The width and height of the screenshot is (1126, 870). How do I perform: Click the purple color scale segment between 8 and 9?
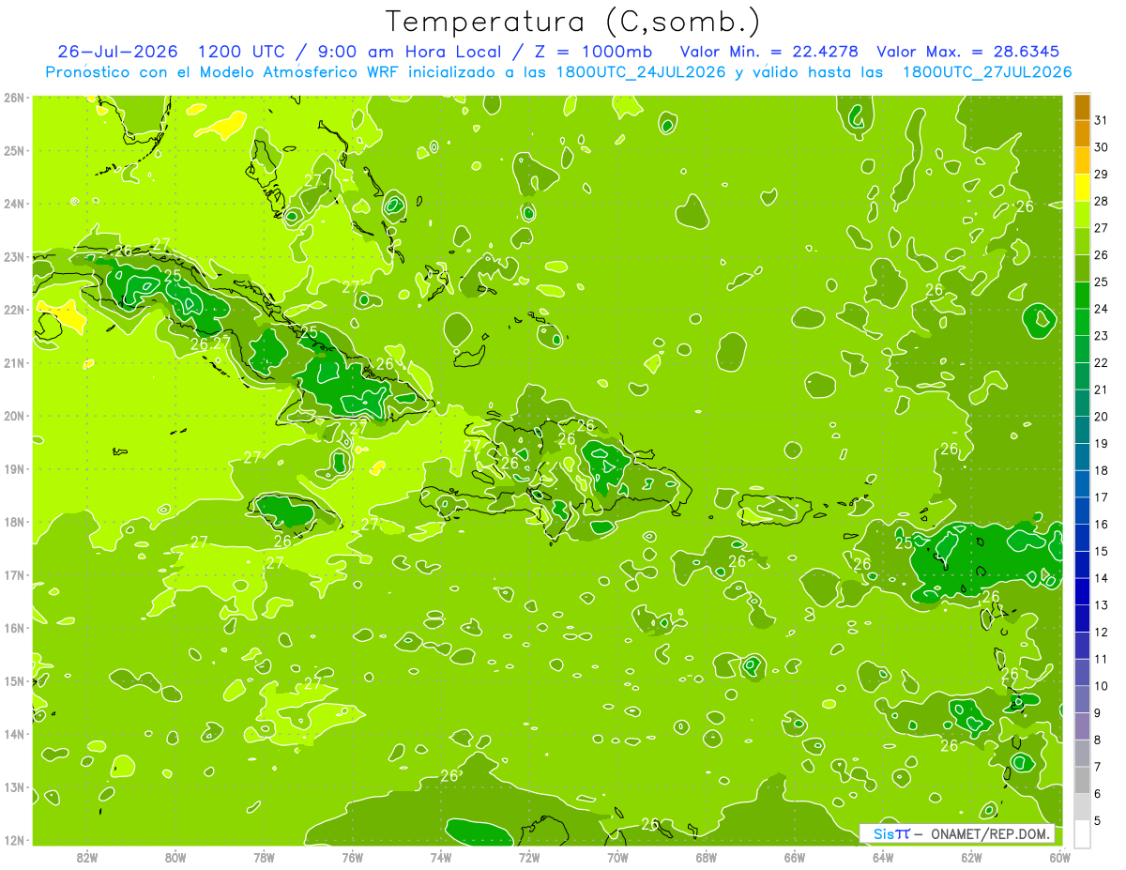(x=1082, y=725)
